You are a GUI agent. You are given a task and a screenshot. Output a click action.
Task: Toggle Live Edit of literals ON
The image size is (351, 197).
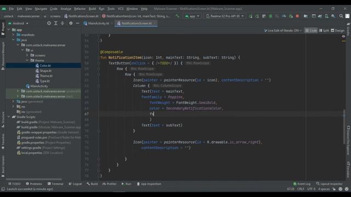pos(283,31)
